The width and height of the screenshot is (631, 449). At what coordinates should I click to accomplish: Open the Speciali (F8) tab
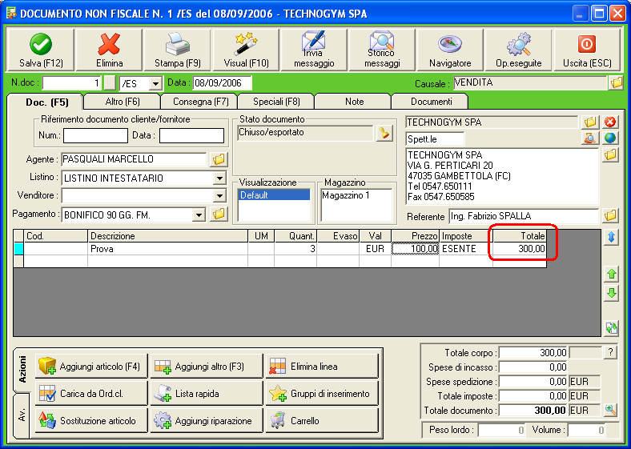(x=276, y=102)
